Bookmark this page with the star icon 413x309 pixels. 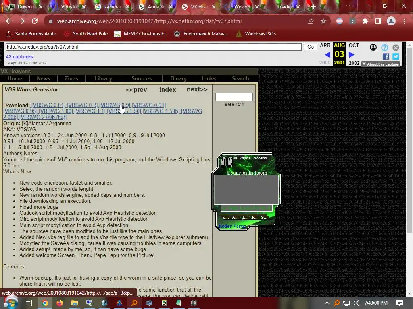(323, 21)
